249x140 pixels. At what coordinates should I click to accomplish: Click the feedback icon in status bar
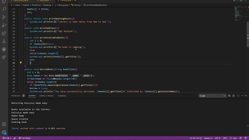point(240,138)
